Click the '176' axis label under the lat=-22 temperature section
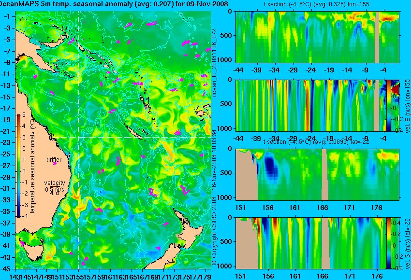 point(377,208)
